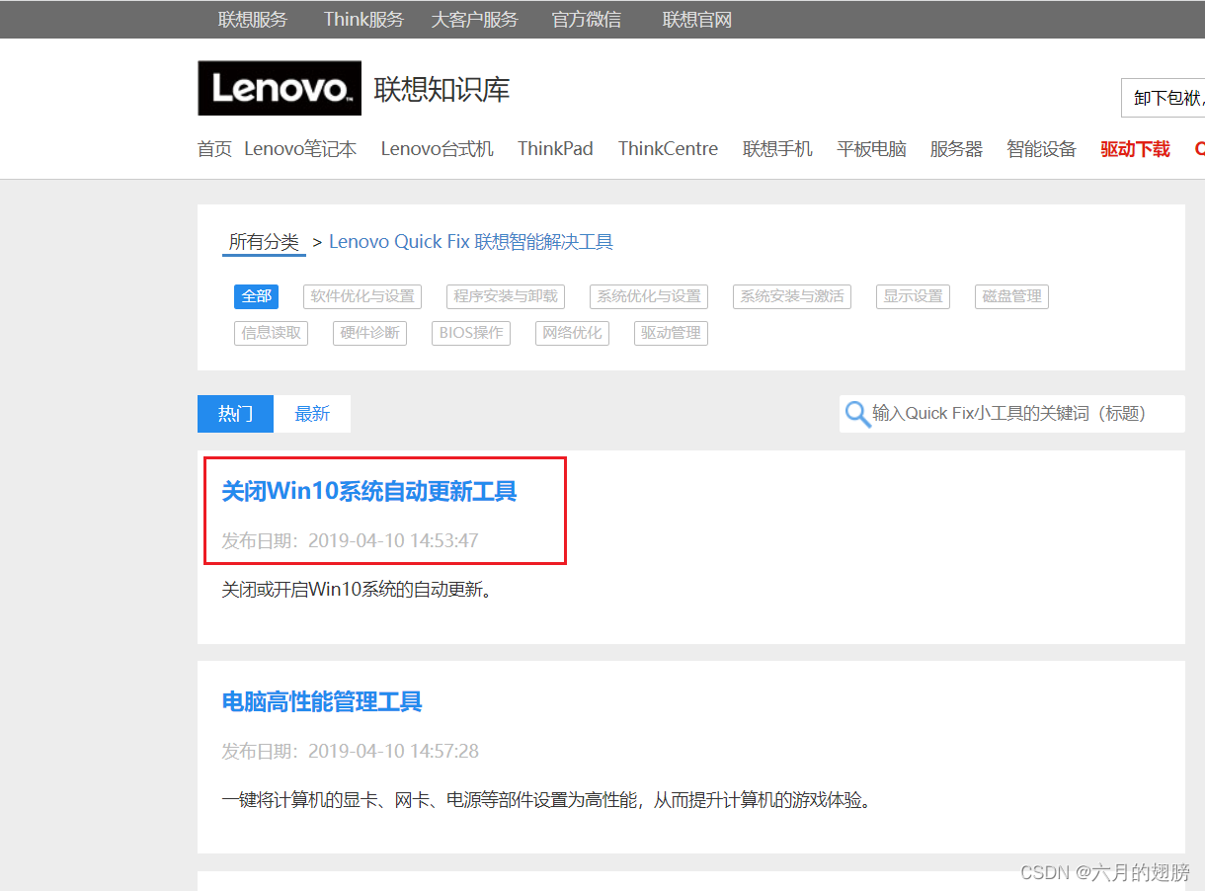Select the 全部 category filter
Screen dimensions: 1205x891
pyautogui.click(x=256, y=296)
